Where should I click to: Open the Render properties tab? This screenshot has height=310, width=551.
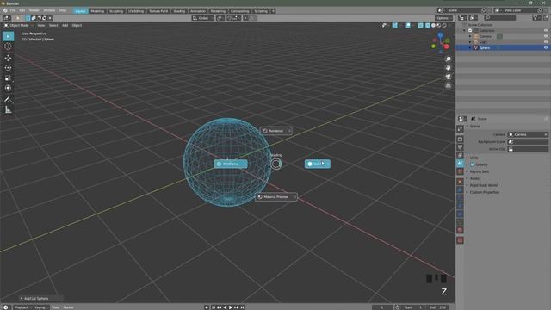(460, 139)
